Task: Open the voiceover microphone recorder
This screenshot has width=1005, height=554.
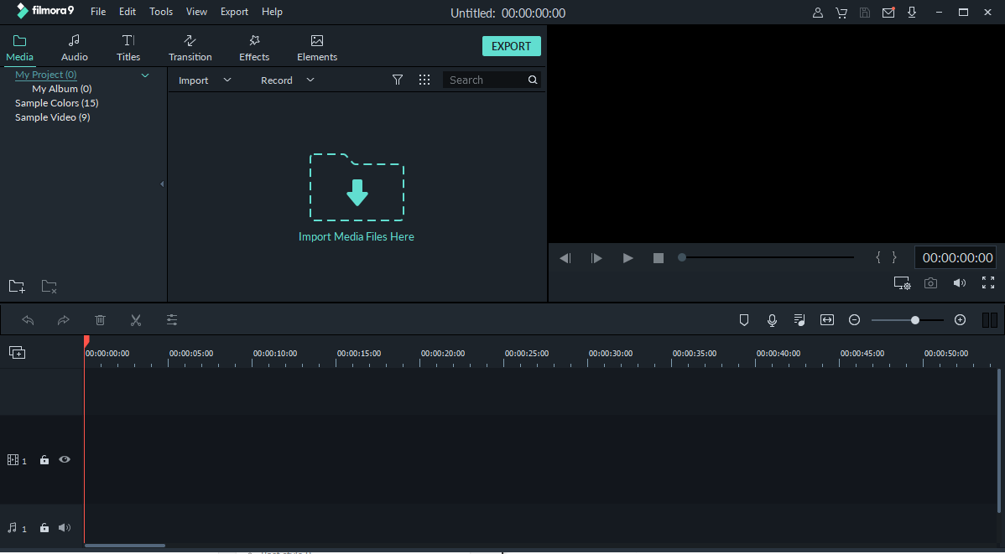Action: 772,320
